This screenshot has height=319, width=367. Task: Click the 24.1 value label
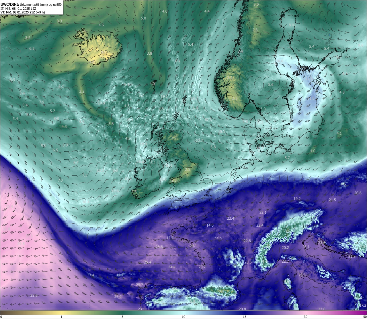[x=193, y=245]
